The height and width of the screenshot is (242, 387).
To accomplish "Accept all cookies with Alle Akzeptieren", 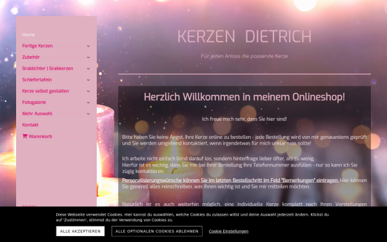I will (x=80, y=232).
